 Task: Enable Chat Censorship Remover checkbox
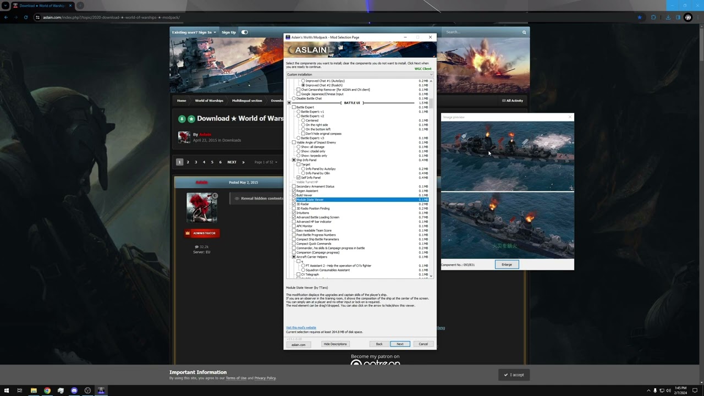click(299, 90)
